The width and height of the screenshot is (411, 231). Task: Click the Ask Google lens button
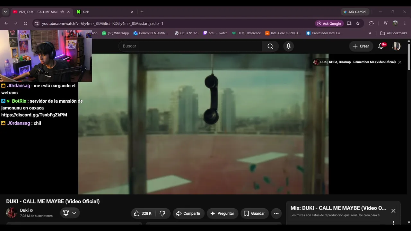(329, 23)
